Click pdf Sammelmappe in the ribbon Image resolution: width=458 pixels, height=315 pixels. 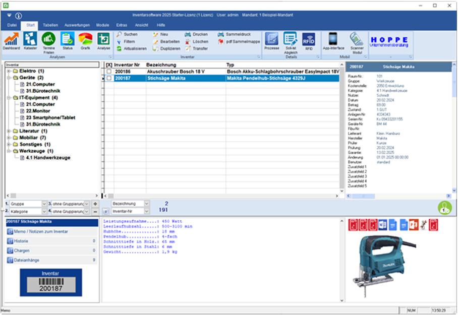pos(239,42)
